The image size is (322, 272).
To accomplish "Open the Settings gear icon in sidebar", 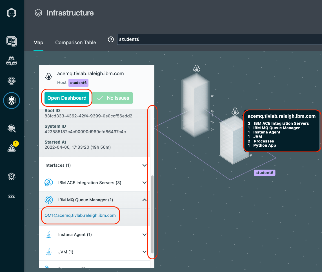I will (x=12, y=177).
